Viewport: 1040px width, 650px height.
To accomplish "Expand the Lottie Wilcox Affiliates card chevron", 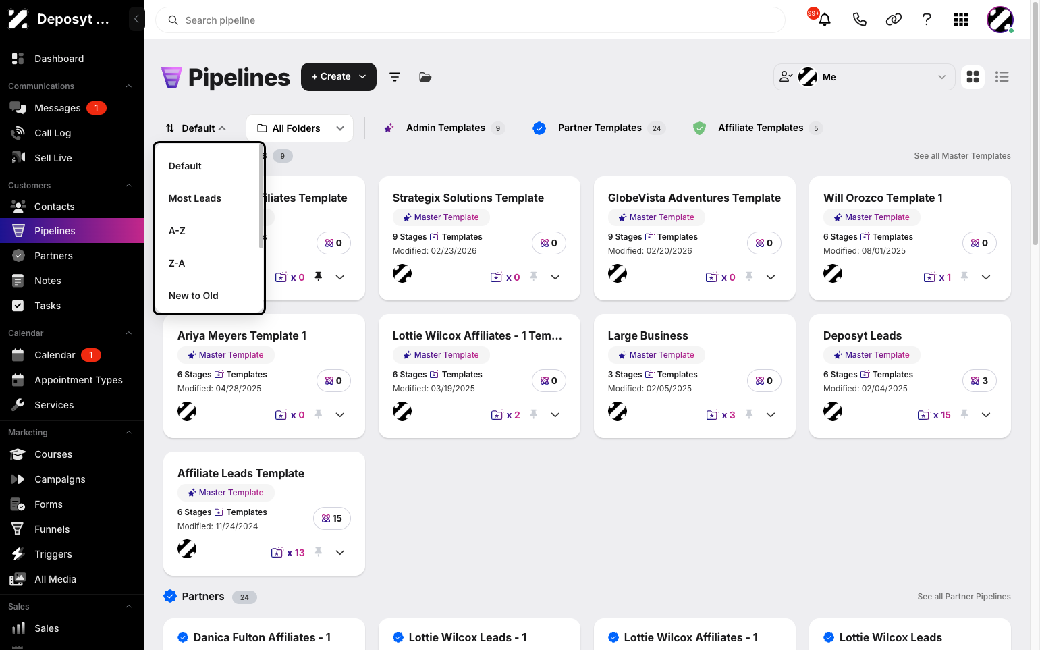I will point(555,415).
